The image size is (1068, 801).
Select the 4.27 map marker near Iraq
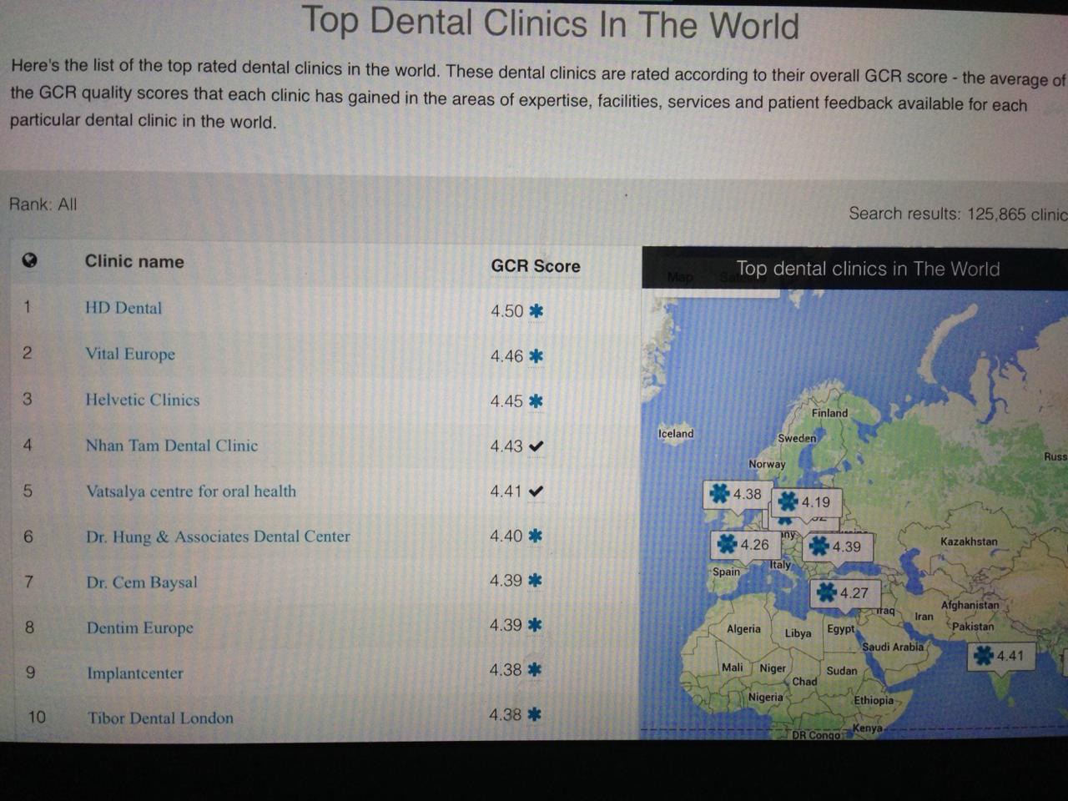(844, 593)
